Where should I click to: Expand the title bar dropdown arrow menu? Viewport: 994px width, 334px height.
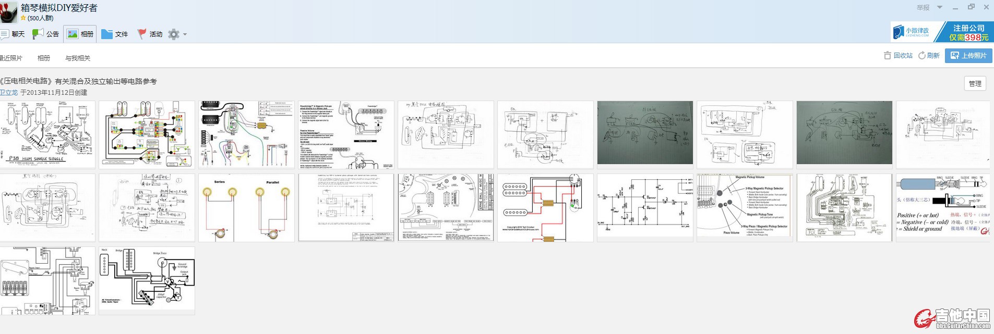point(940,7)
